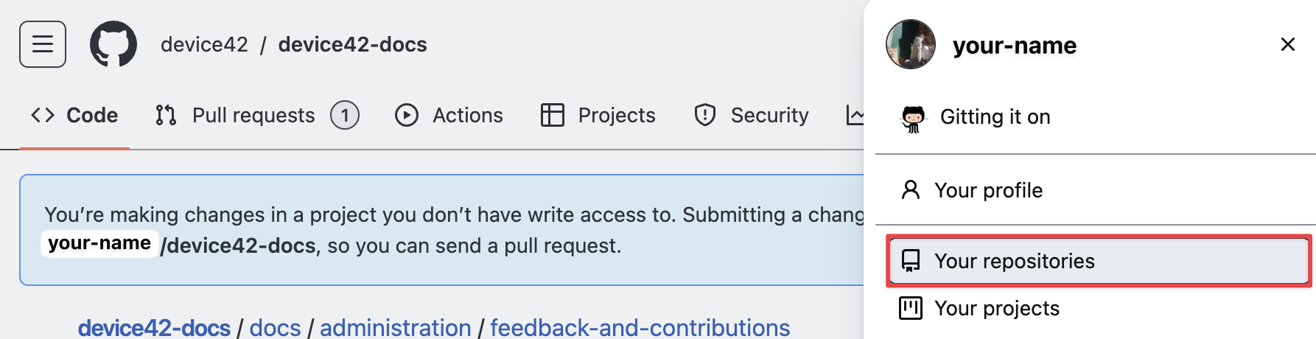
Task: Open the hamburger navigation menu
Action: pyautogui.click(x=43, y=44)
